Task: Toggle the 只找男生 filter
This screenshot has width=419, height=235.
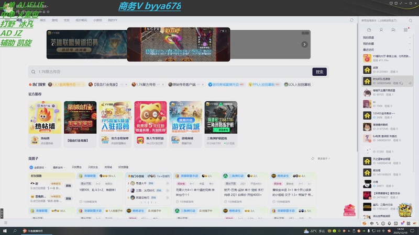Action: click(76, 167)
